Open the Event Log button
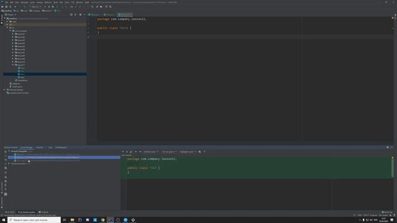 pos(387,212)
